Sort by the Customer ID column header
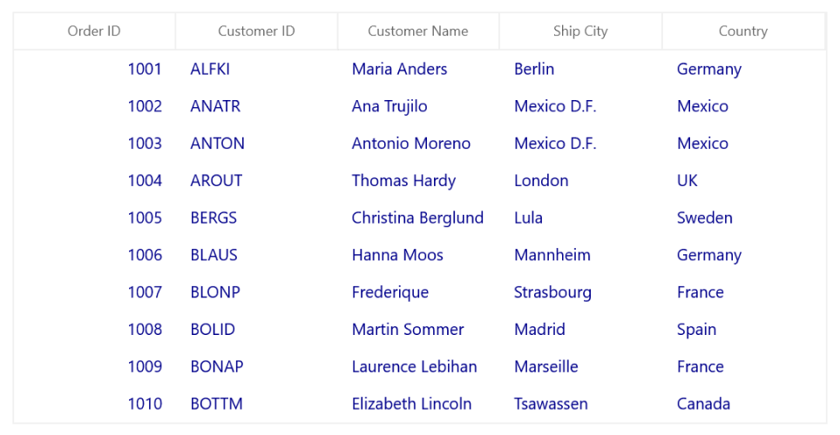This screenshot has height=435, width=840. click(x=256, y=31)
